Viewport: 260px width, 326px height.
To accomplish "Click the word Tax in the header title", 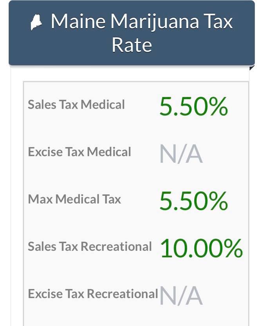I will pos(218,21).
